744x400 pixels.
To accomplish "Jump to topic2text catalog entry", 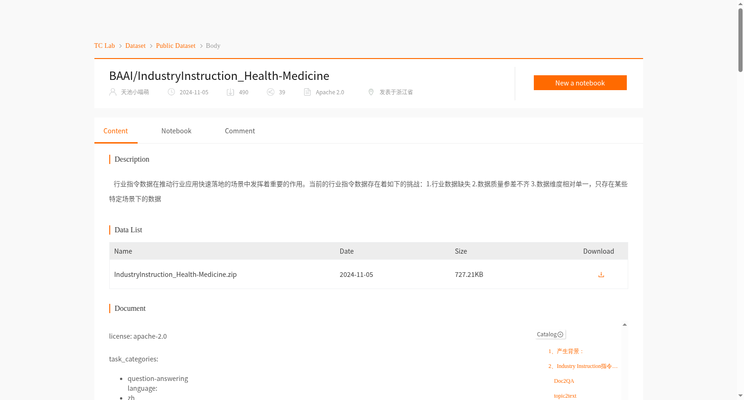I will [x=565, y=396].
